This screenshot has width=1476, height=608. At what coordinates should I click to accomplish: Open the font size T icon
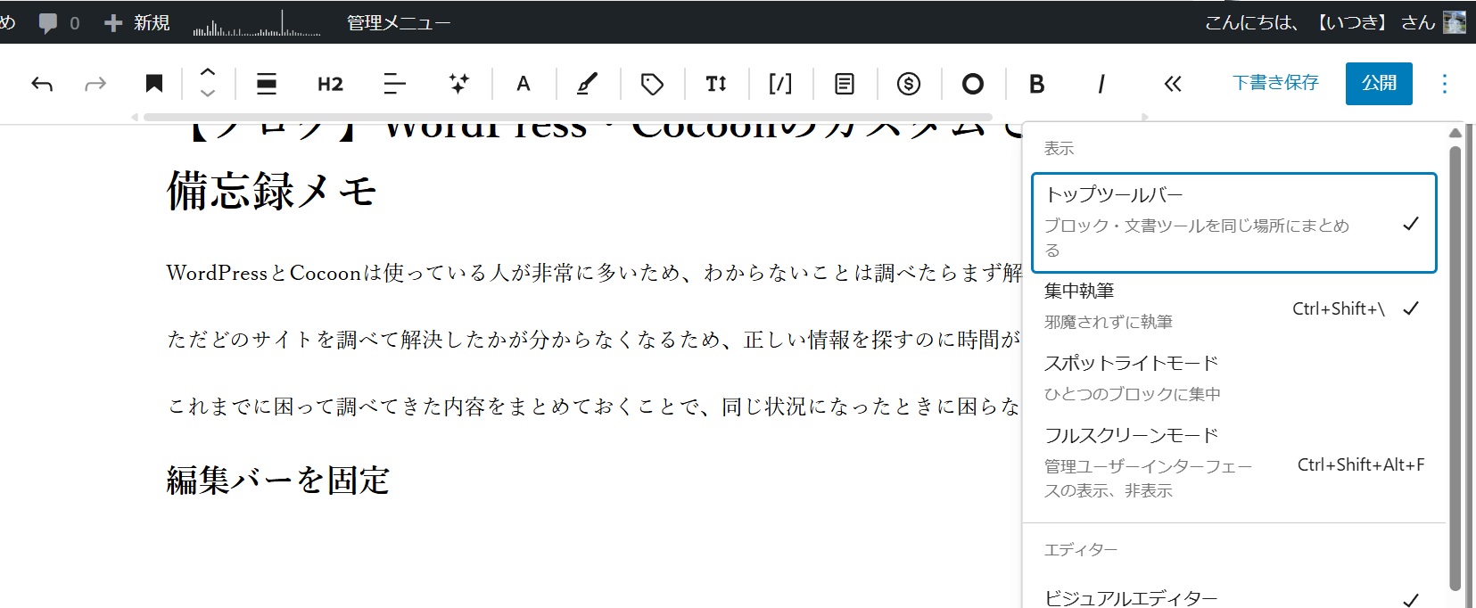point(716,84)
